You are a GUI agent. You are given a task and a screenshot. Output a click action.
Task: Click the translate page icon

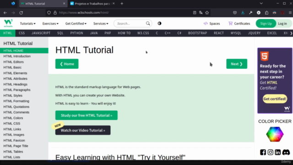(x=201, y=12)
